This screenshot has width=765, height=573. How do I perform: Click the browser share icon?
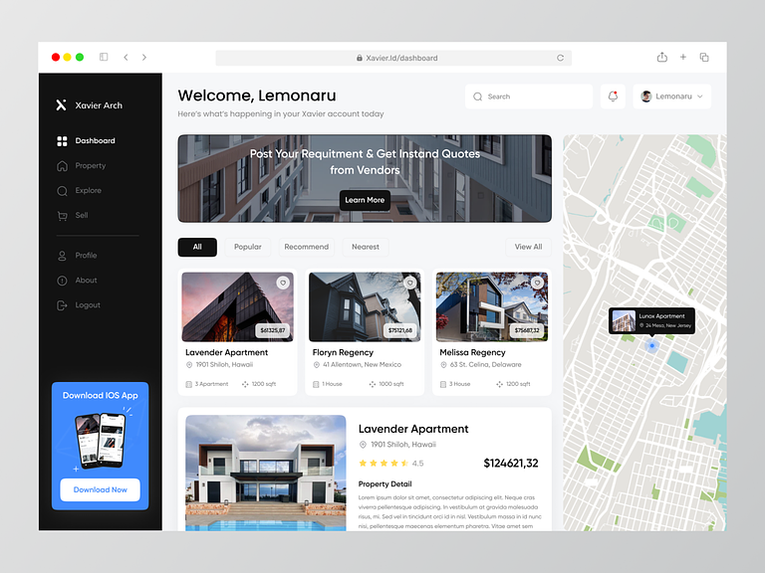[662, 57]
